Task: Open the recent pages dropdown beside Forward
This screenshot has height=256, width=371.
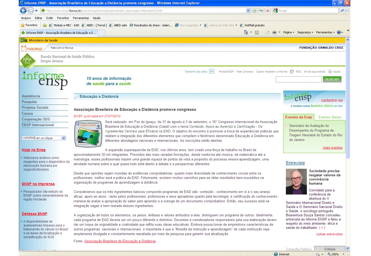Action: pyautogui.click(x=36, y=11)
